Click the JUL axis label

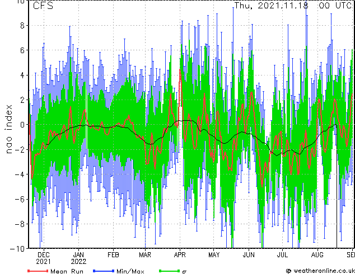[x=282, y=255]
